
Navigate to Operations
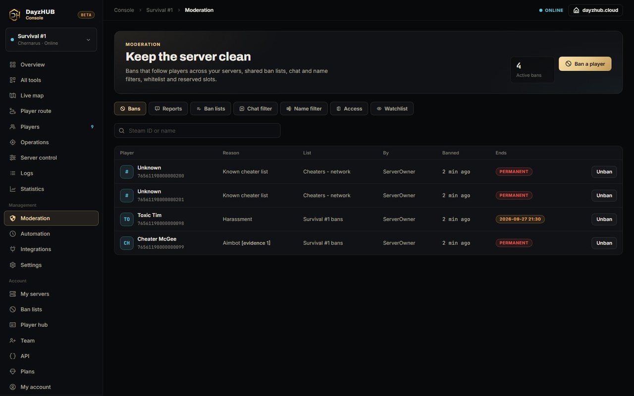(x=52, y=142)
